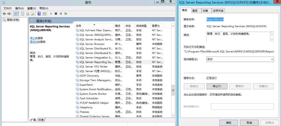Sort list by 登录为 column header
The image size is (281, 126).
click(157, 26)
